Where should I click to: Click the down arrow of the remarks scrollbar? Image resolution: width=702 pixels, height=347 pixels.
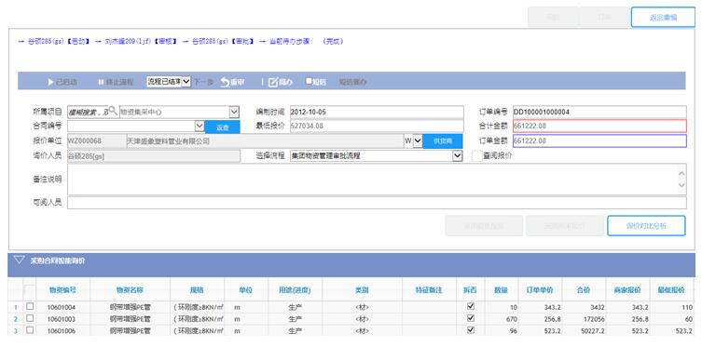pyautogui.click(x=681, y=184)
